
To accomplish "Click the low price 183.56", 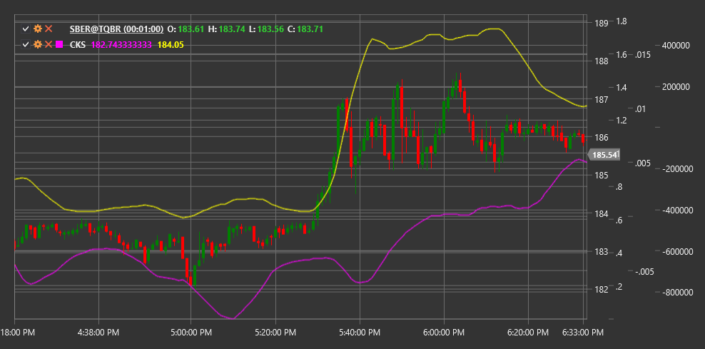I will tap(270, 29).
